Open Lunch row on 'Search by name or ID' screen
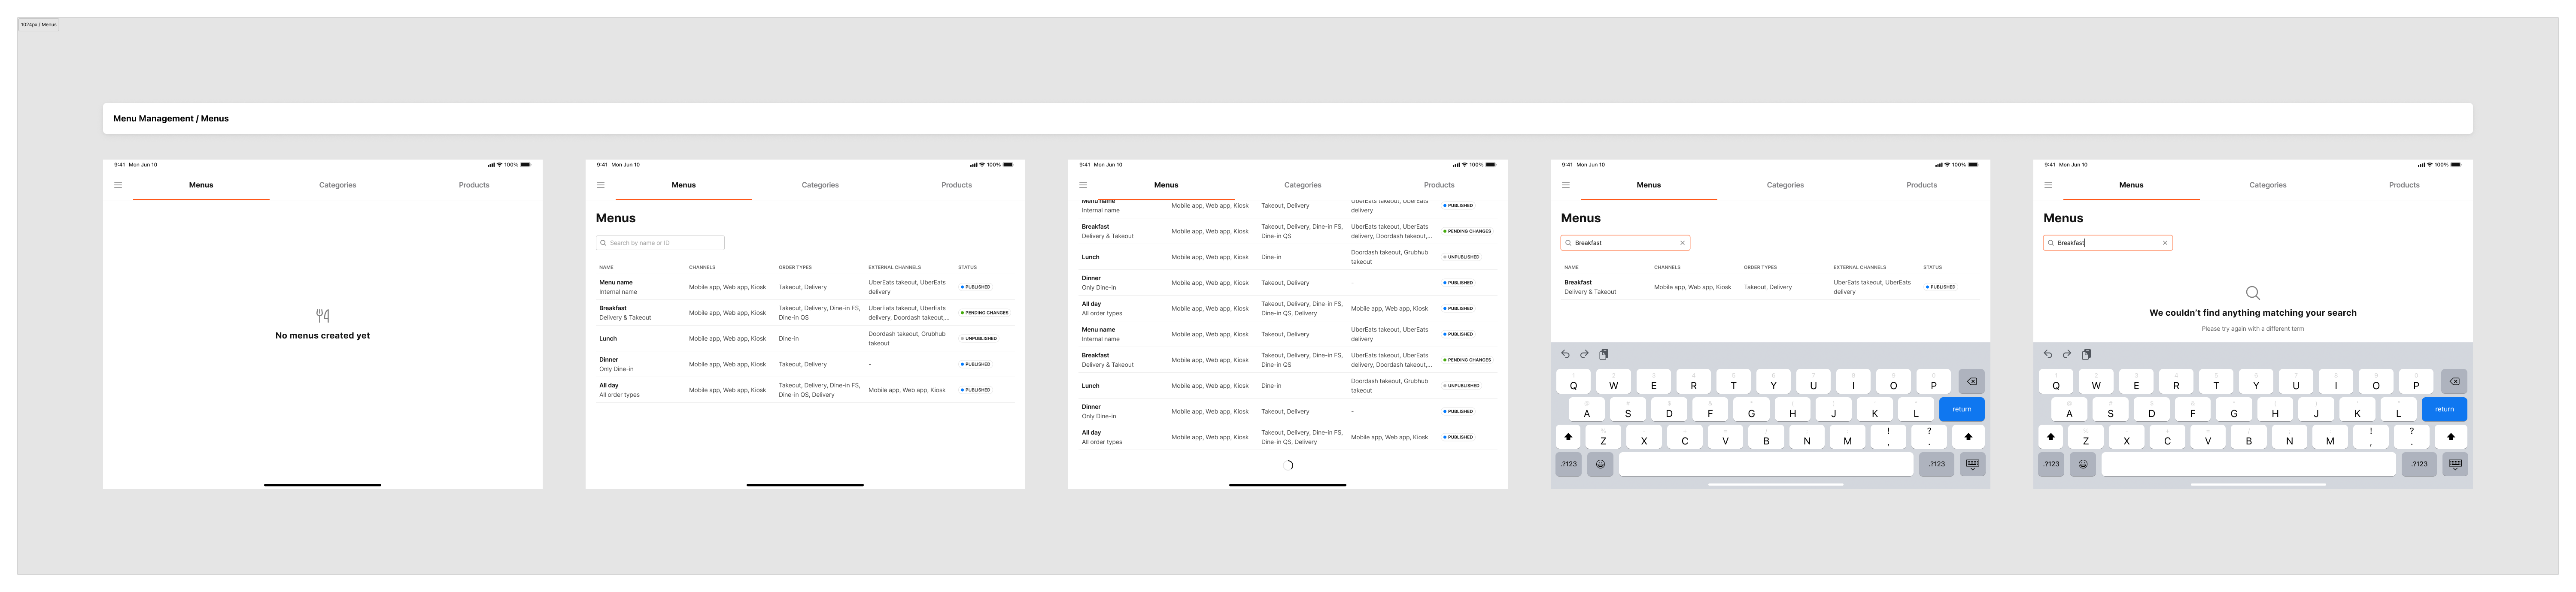2576x592 pixels. point(805,339)
